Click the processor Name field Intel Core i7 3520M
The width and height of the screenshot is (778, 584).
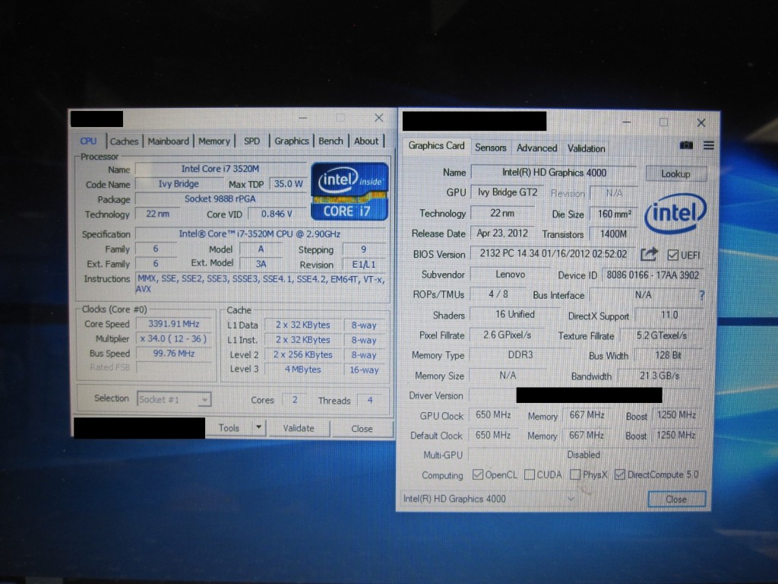220,169
